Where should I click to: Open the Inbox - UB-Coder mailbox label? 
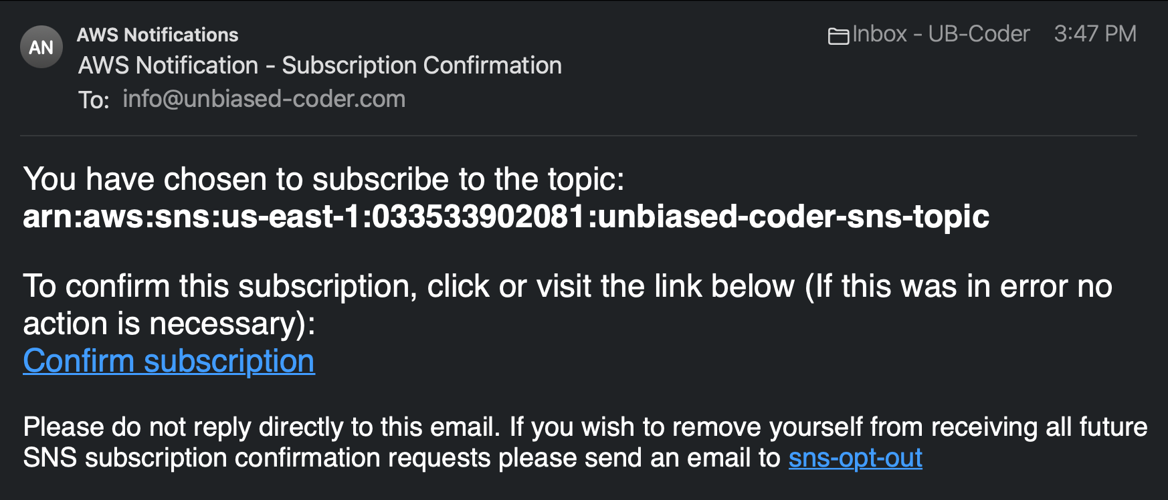click(941, 34)
